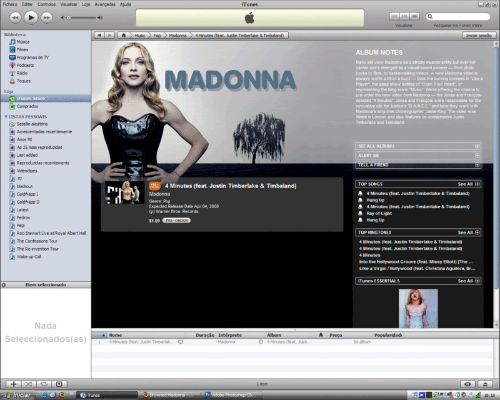See all Top Ringtones
This screenshot has width=500, height=400.
coord(468,232)
